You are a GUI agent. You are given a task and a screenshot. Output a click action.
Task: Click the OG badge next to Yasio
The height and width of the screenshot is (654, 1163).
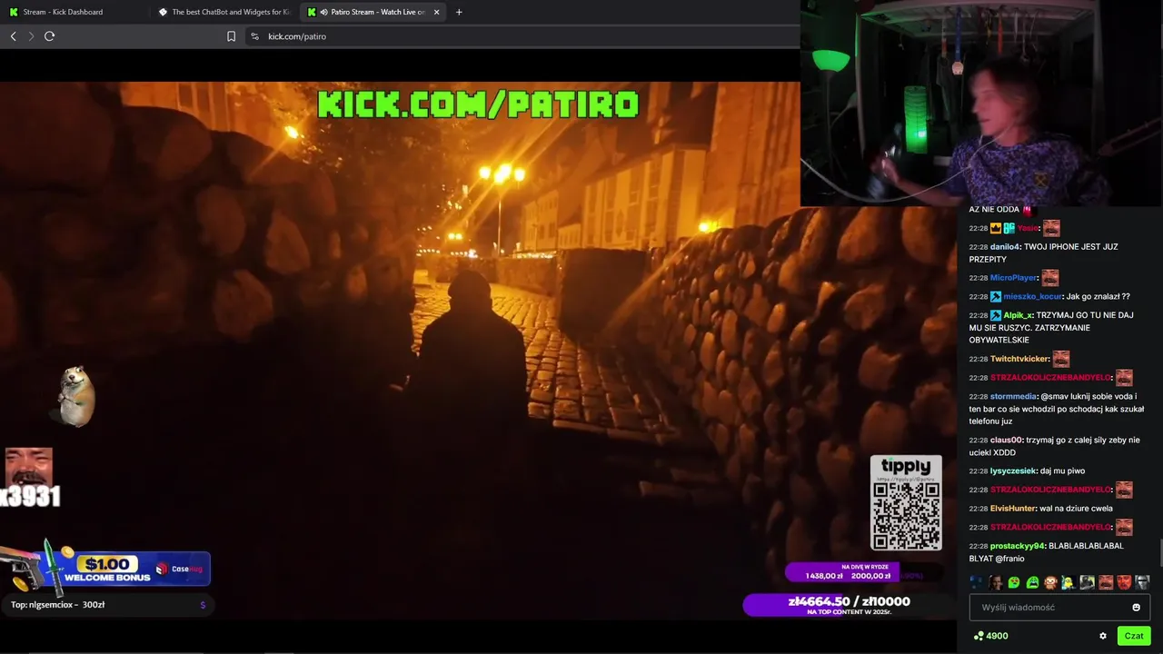1009,228
